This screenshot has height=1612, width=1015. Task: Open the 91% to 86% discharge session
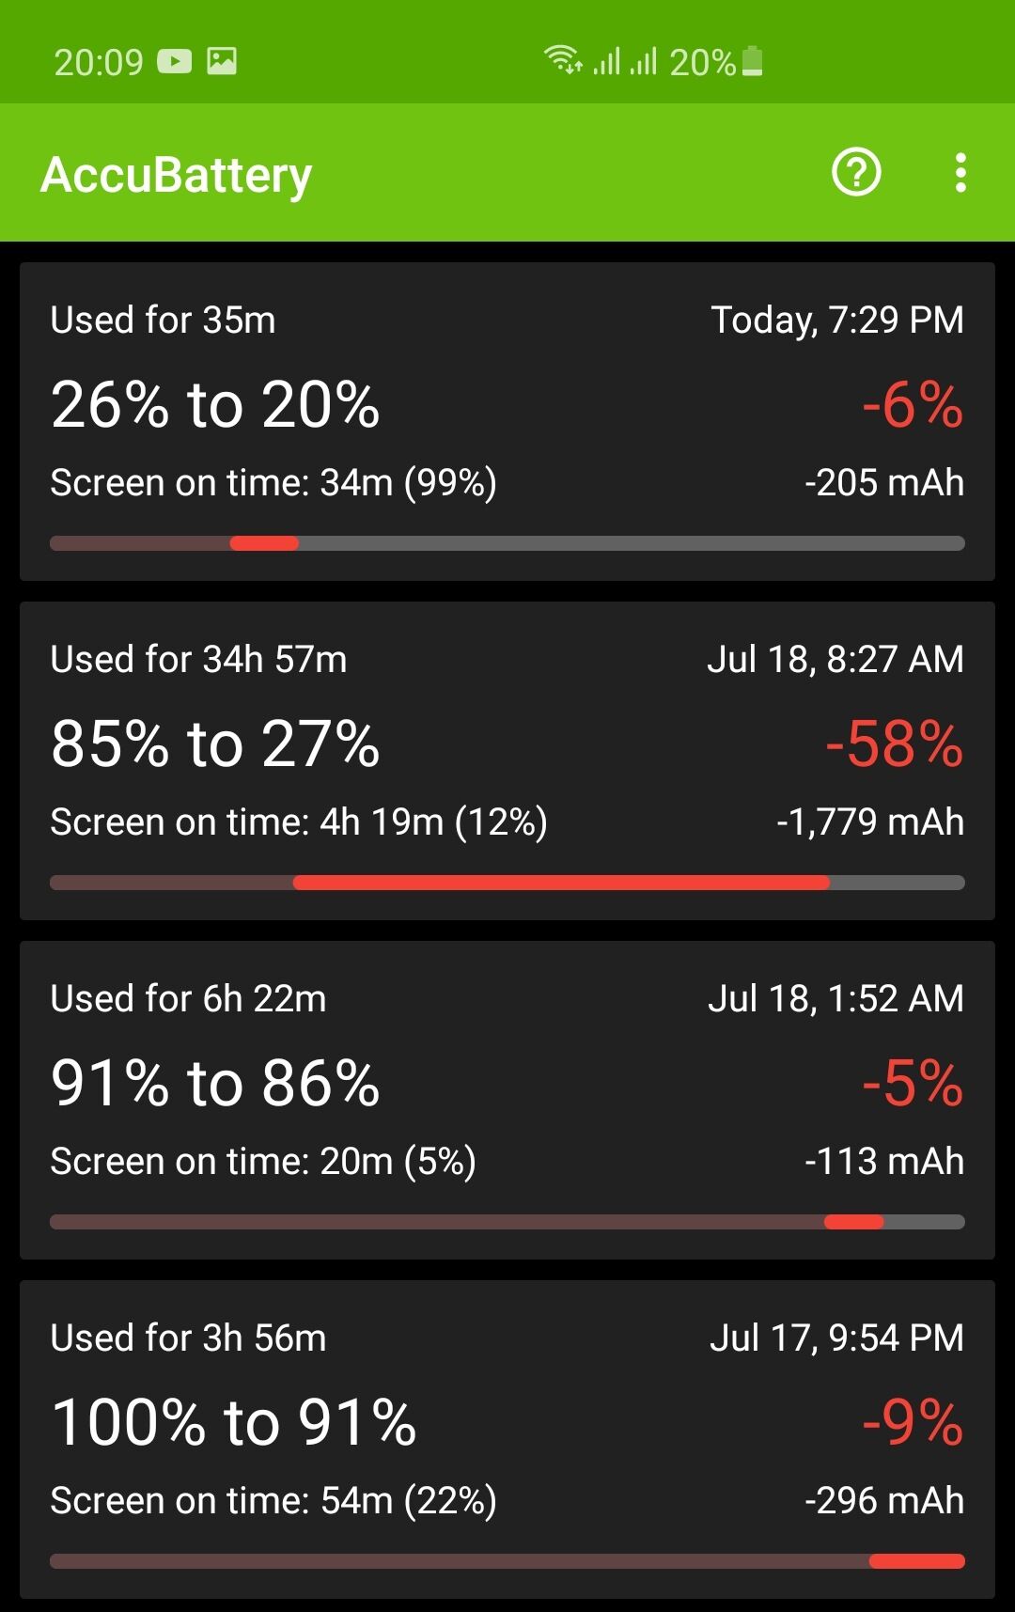pos(507,1100)
